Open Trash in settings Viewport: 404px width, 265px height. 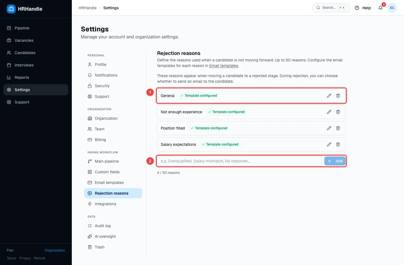tap(113, 247)
